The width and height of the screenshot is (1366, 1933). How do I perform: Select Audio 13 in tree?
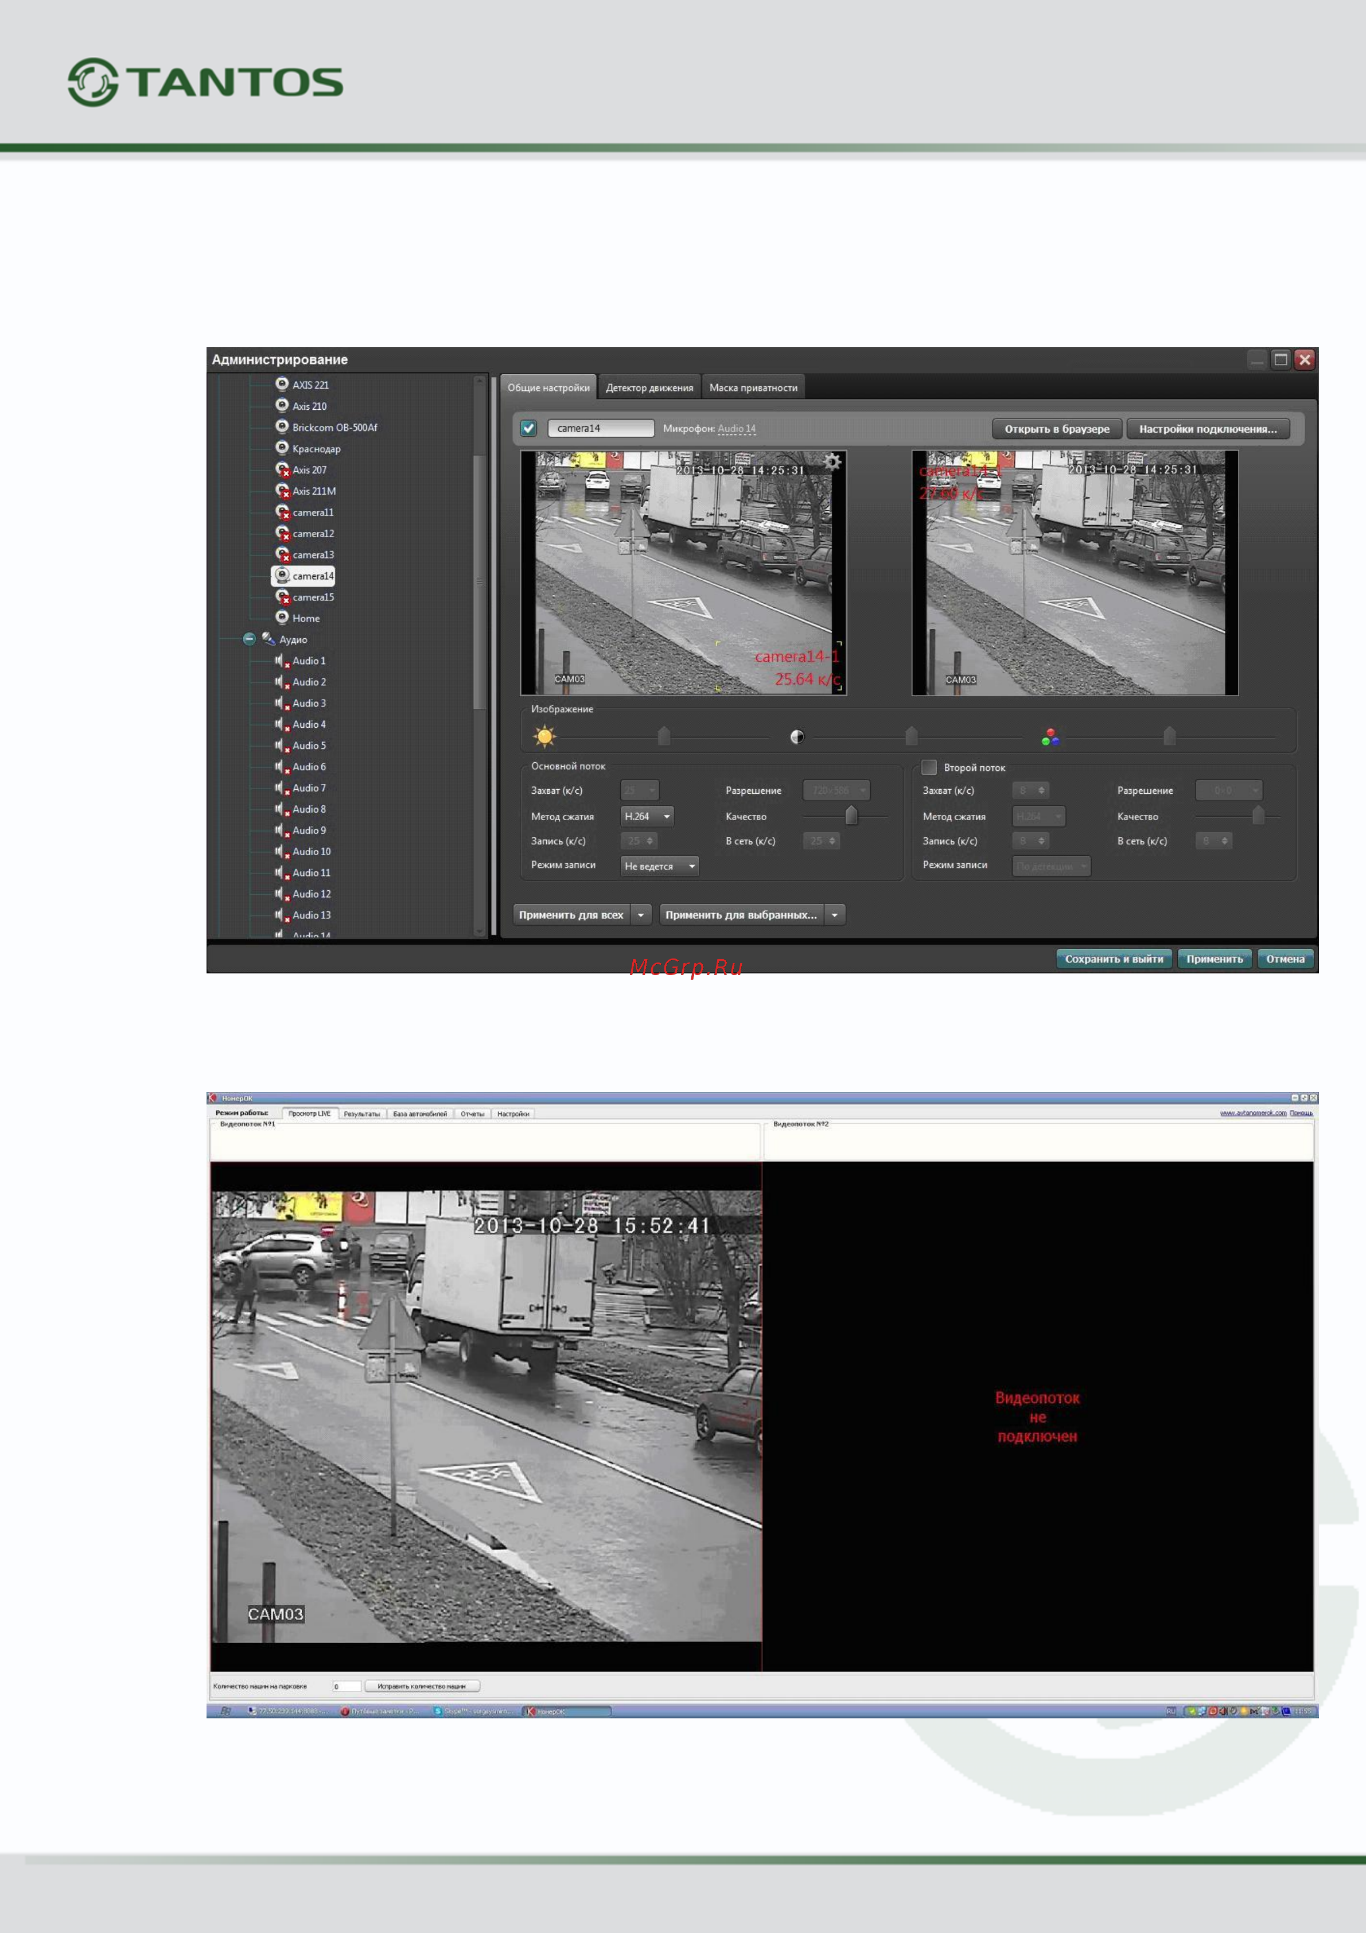[x=303, y=915]
